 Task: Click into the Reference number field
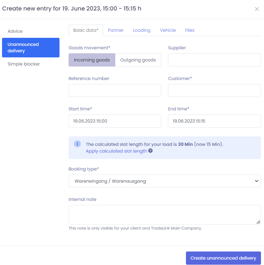[x=115, y=90]
